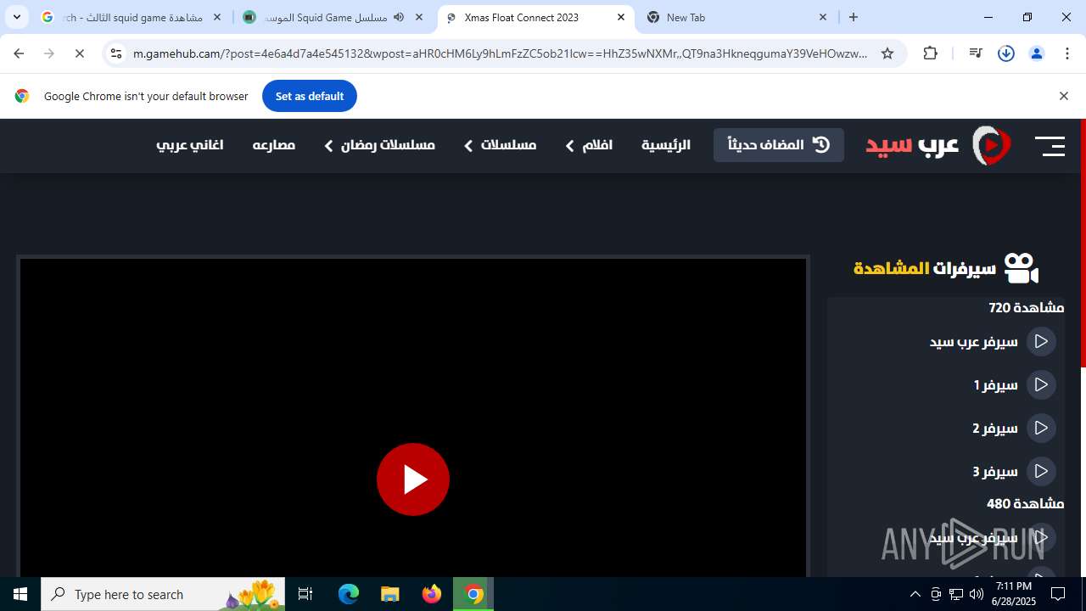Expand the مسلسلات رمضان menu
This screenshot has height=611, width=1086.
click(379, 145)
